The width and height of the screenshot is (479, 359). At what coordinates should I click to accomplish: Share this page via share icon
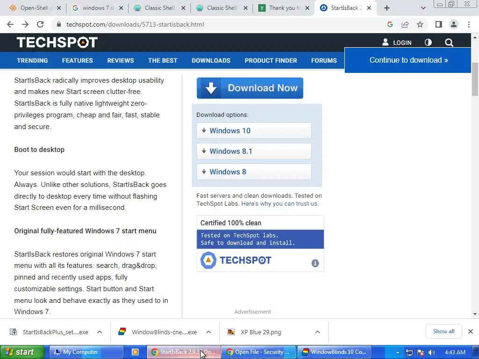click(x=405, y=24)
